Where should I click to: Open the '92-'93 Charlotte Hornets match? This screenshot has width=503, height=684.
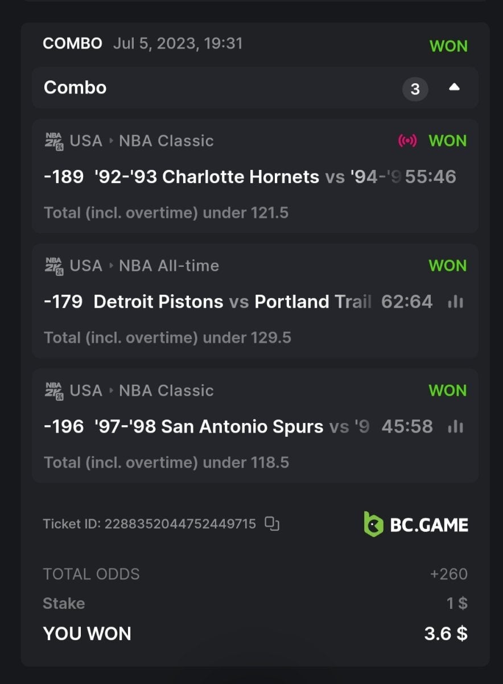tap(207, 177)
